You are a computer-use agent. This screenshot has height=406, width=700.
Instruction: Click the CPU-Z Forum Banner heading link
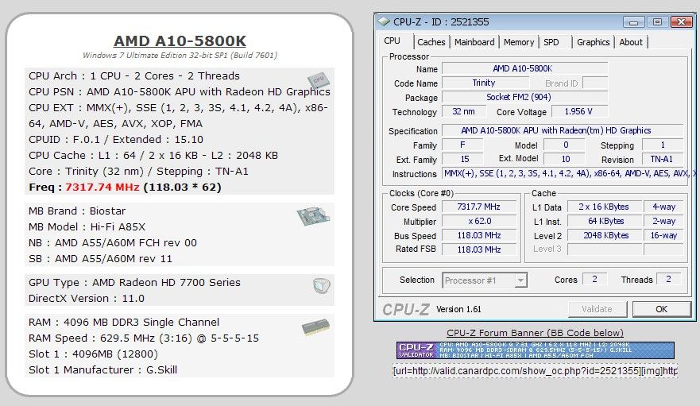(x=535, y=333)
